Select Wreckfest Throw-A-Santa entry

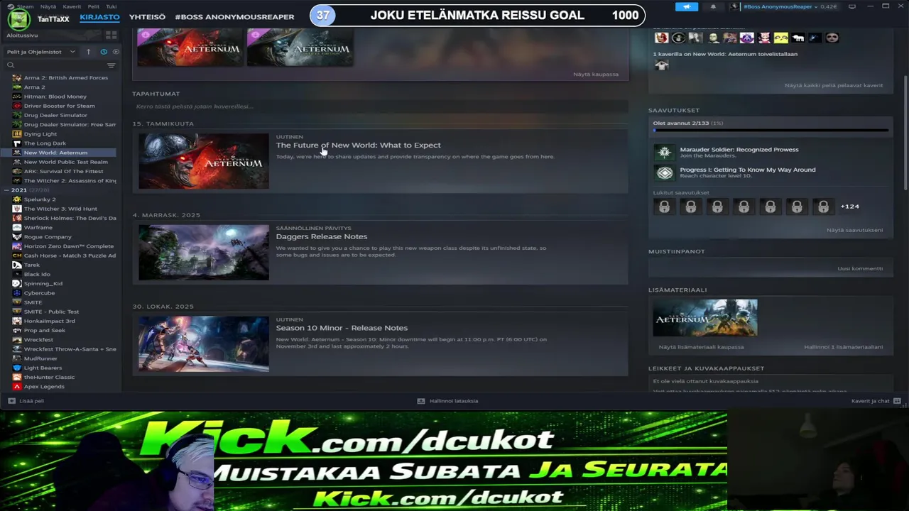70,349
